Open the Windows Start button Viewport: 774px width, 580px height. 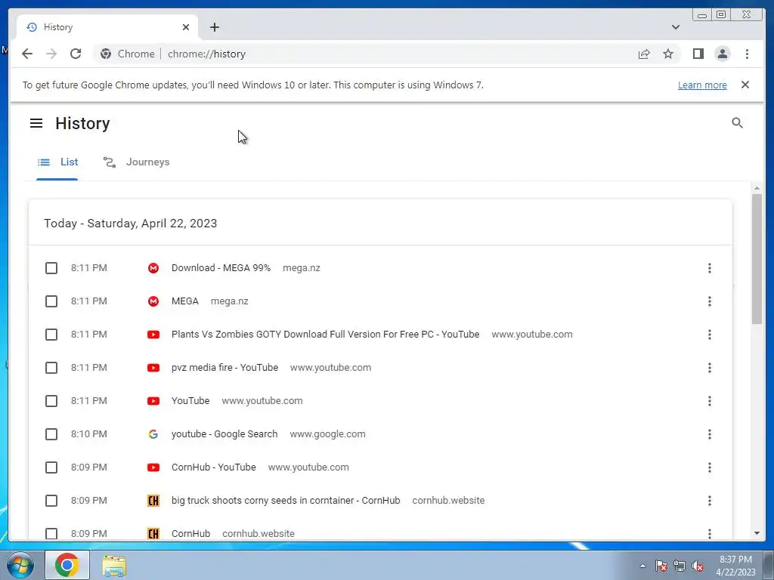pyautogui.click(x=20, y=565)
